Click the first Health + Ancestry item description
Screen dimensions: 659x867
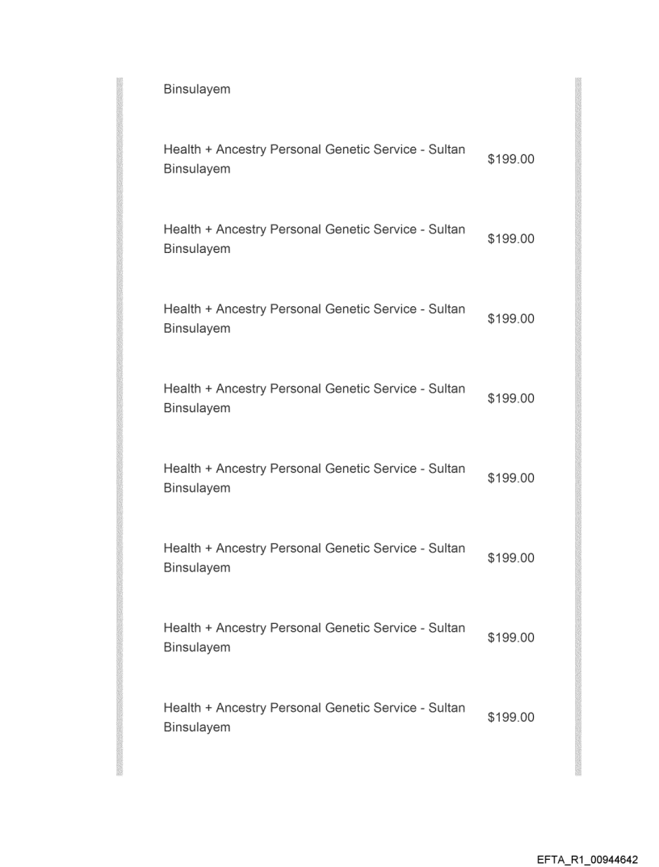coord(313,159)
